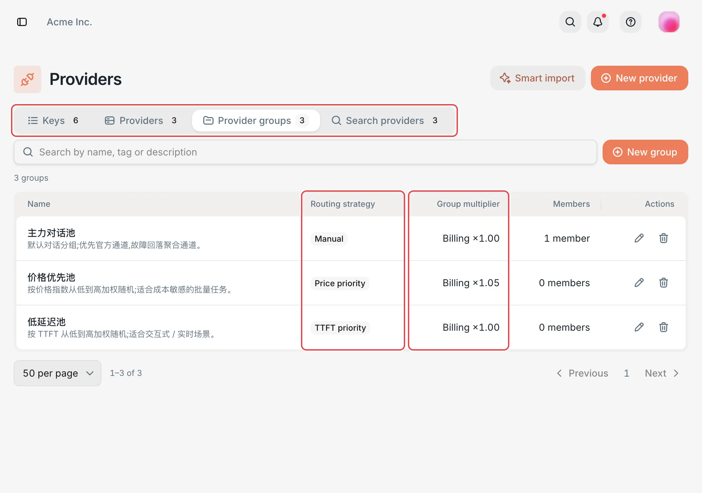Open the 主力对话池 group row
Viewport: 702px width, 493px height.
(351, 238)
